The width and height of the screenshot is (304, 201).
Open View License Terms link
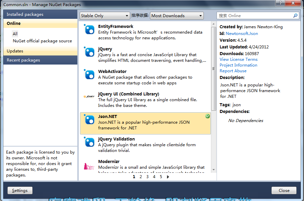click(238, 59)
